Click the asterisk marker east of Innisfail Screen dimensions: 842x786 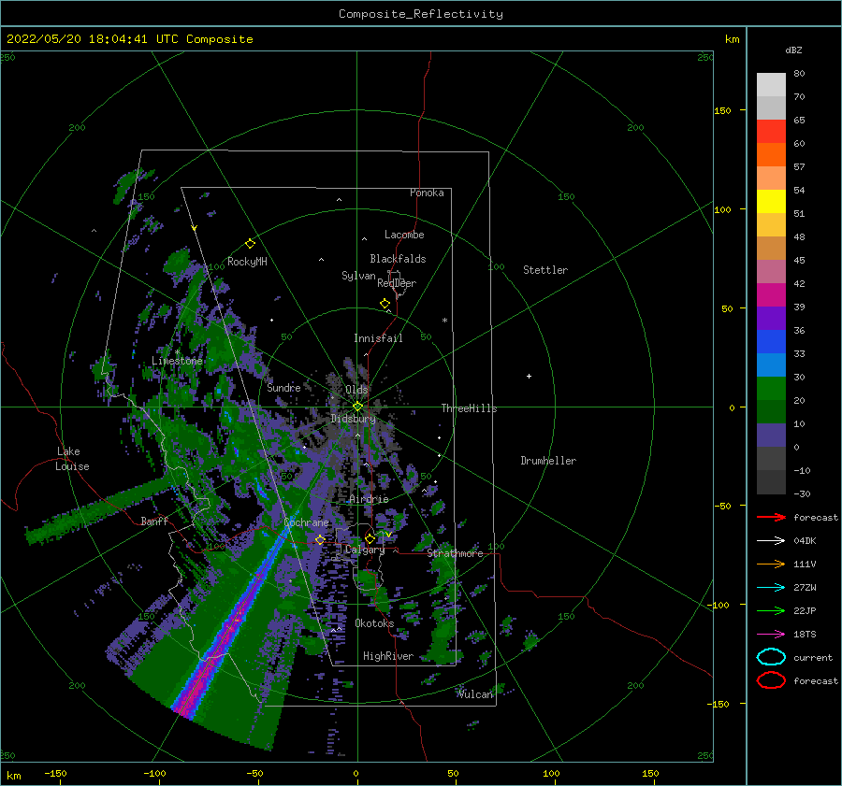click(x=444, y=321)
